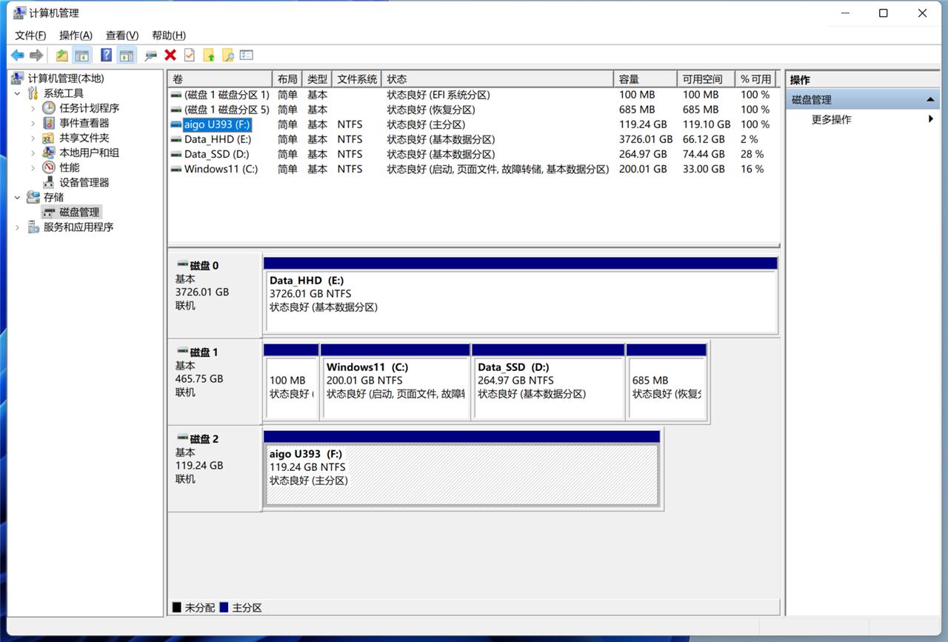
Task: Open Help using the blue question mark icon
Action: [x=107, y=55]
